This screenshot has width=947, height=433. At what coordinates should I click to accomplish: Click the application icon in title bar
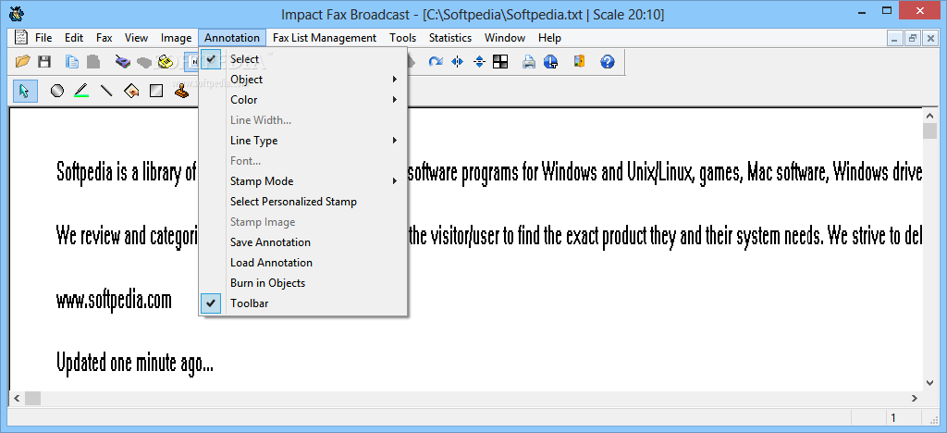tap(17, 13)
